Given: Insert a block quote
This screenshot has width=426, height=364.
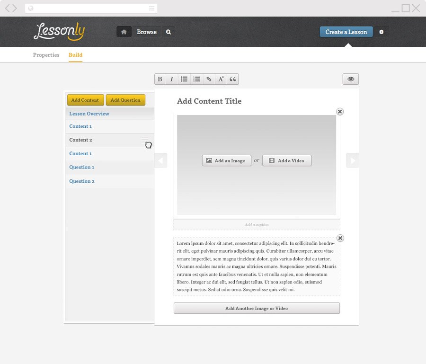Looking at the screenshot, I should pos(233,79).
